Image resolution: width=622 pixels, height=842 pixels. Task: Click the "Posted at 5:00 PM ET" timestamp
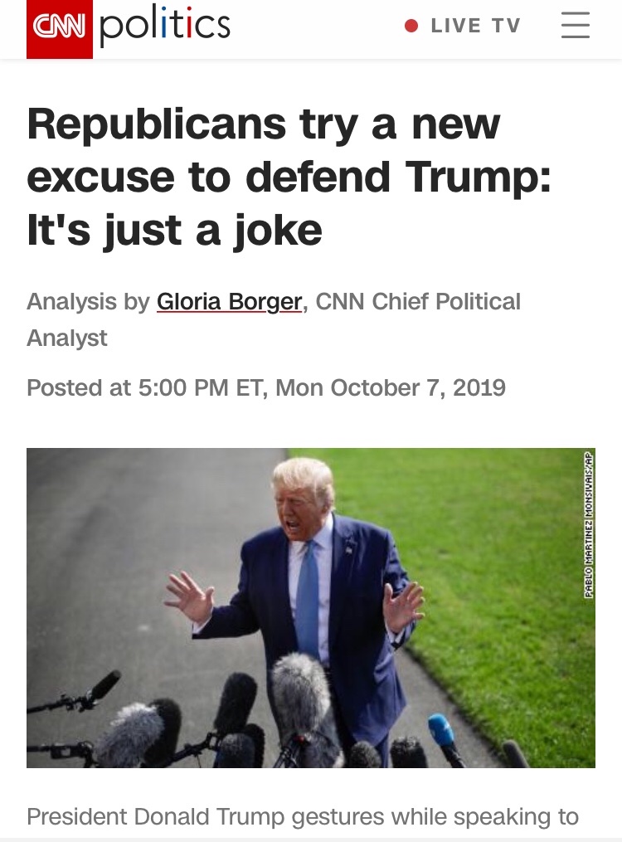[266, 387]
